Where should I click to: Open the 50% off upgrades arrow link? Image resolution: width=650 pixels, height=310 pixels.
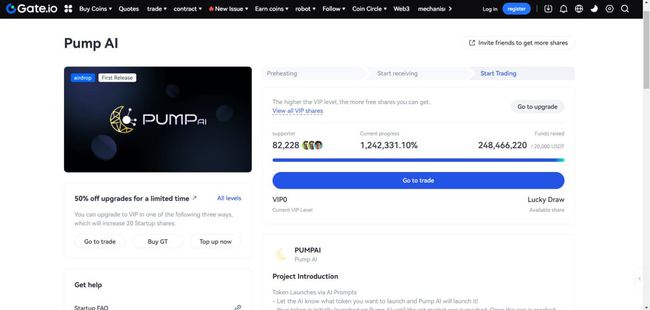(194, 198)
